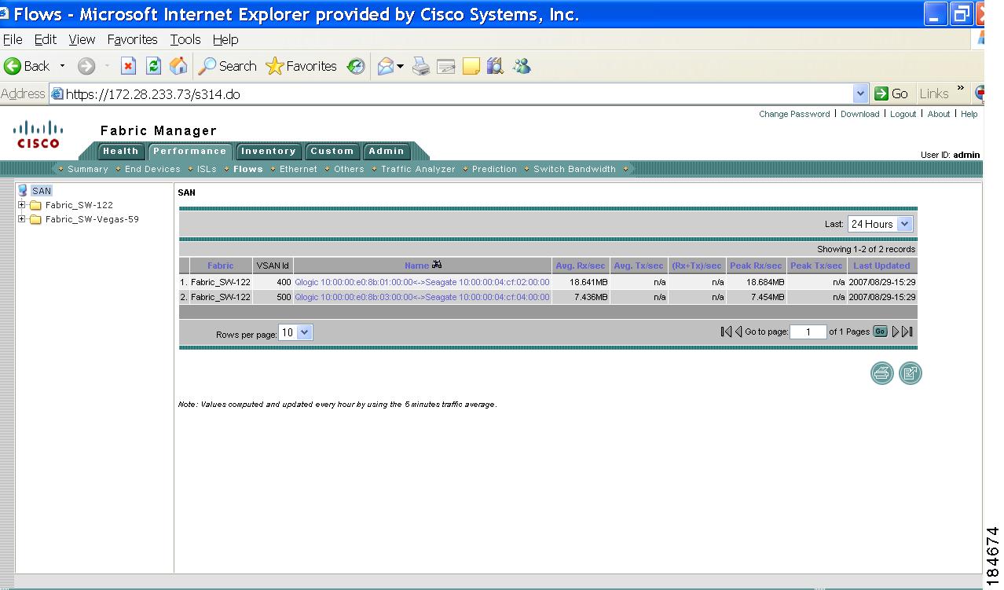
Task: Open the ISLs sub-tab
Action: tap(207, 169)
